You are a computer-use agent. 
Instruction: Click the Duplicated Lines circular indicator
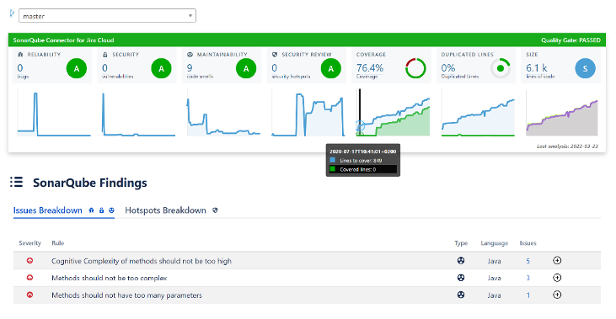pyautogui.click(x=501, y=69)
